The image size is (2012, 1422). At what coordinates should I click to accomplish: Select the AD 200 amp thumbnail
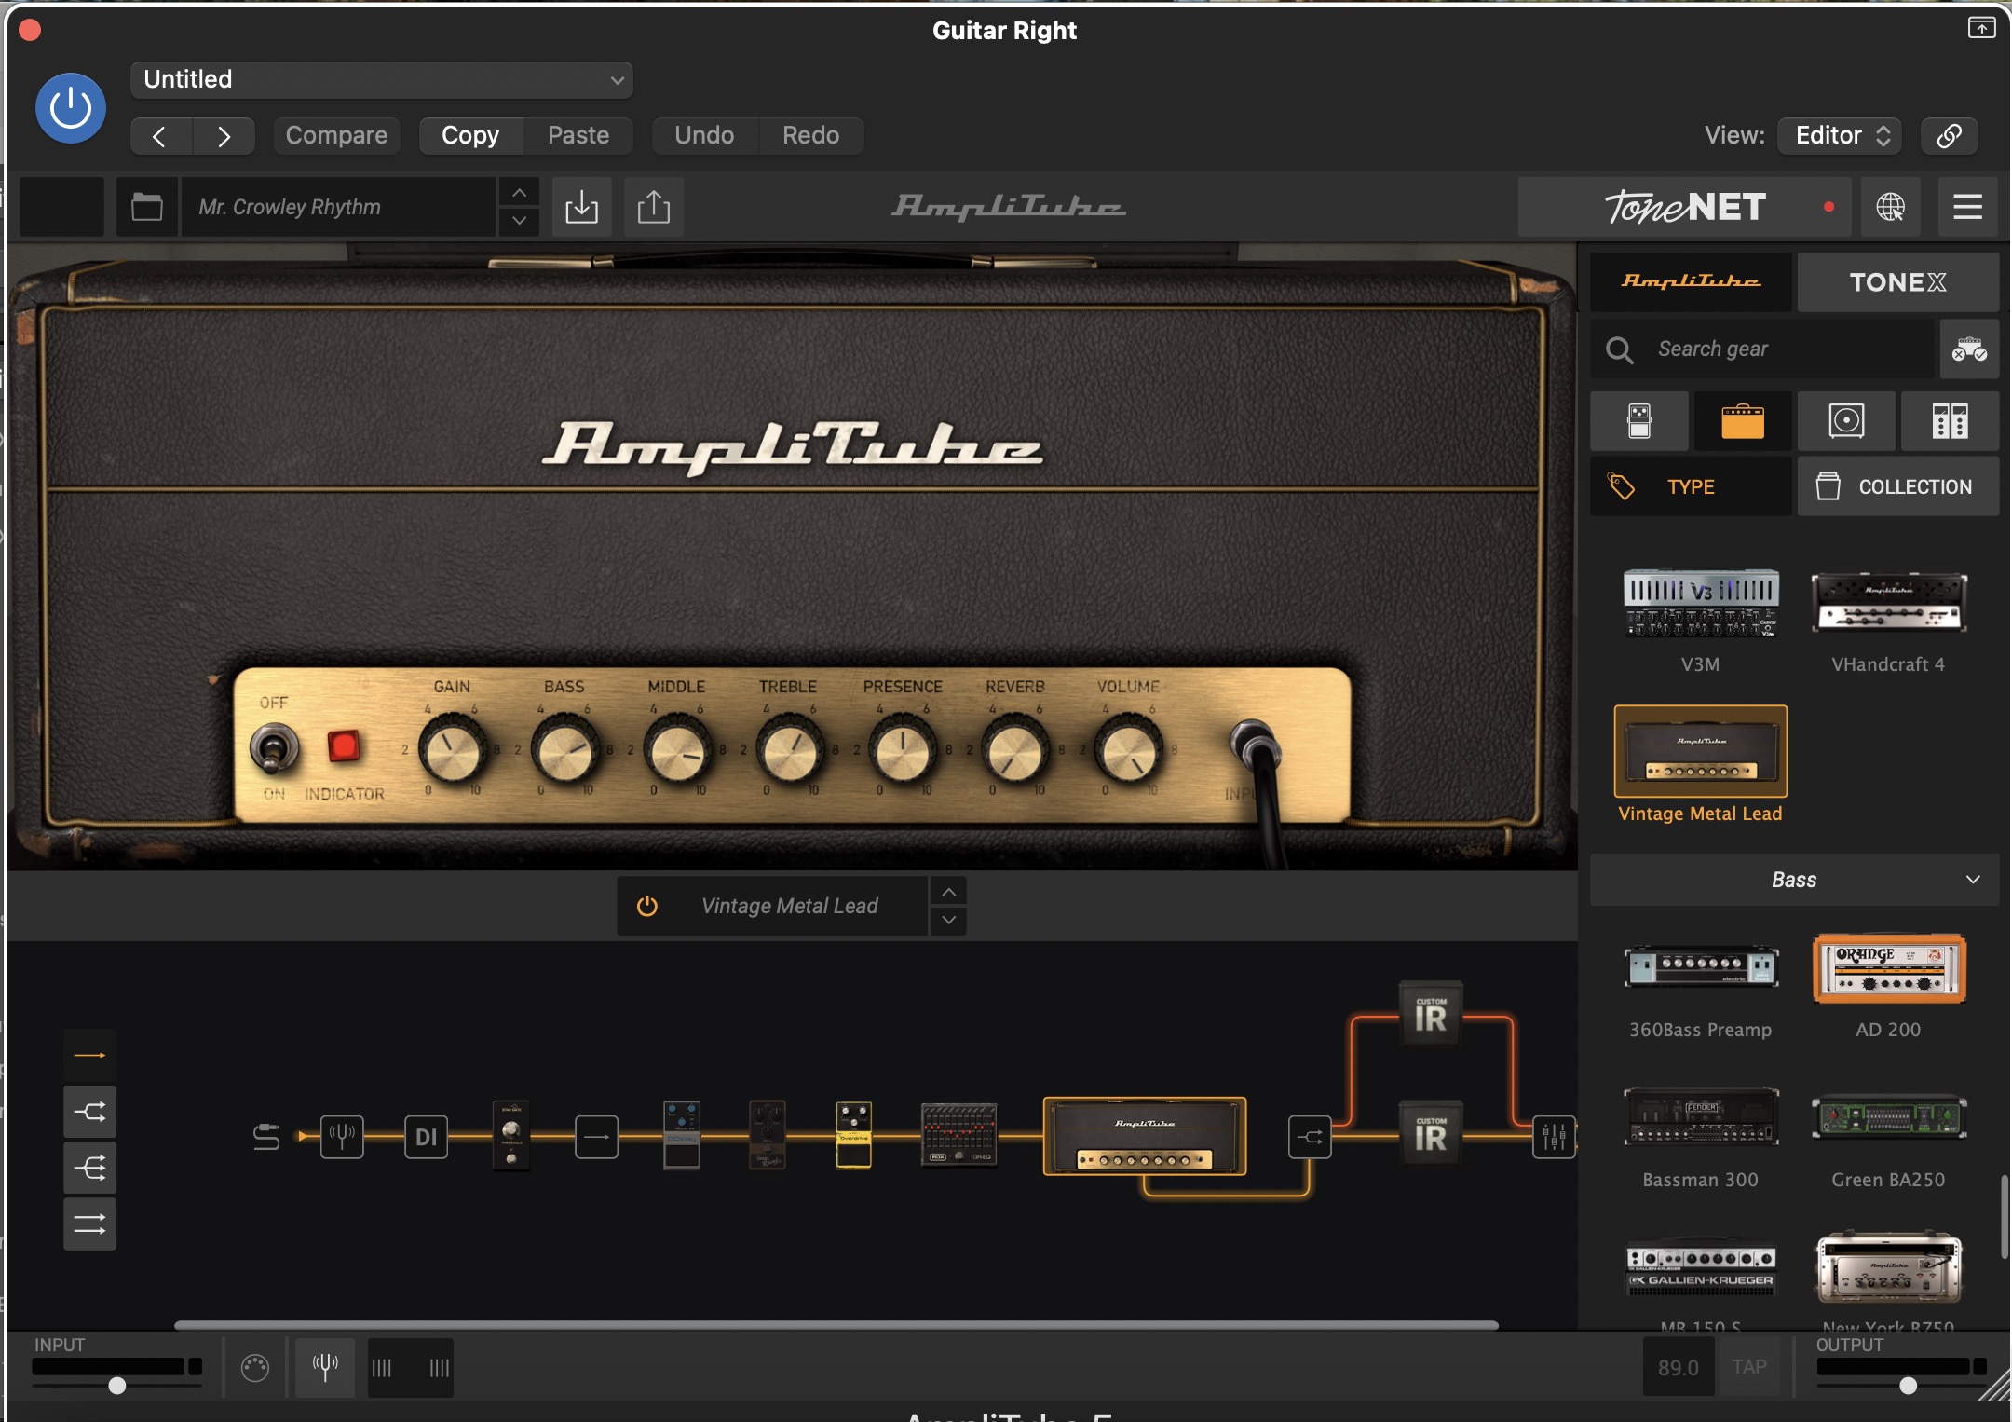(x=1889, y=969)
